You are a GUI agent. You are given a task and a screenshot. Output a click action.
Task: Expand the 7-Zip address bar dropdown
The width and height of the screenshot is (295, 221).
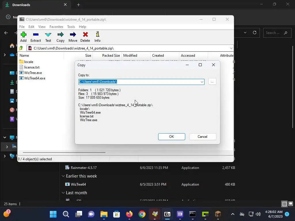(231, 48)
